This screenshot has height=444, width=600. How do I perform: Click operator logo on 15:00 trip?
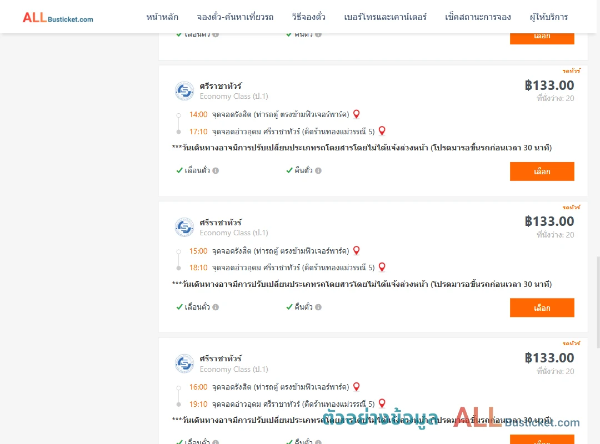[x=184, y=227]
